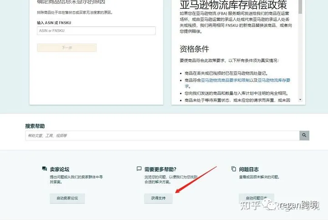Click the magnifier search button
The image size is (328, 220).
tap(304, 136)
